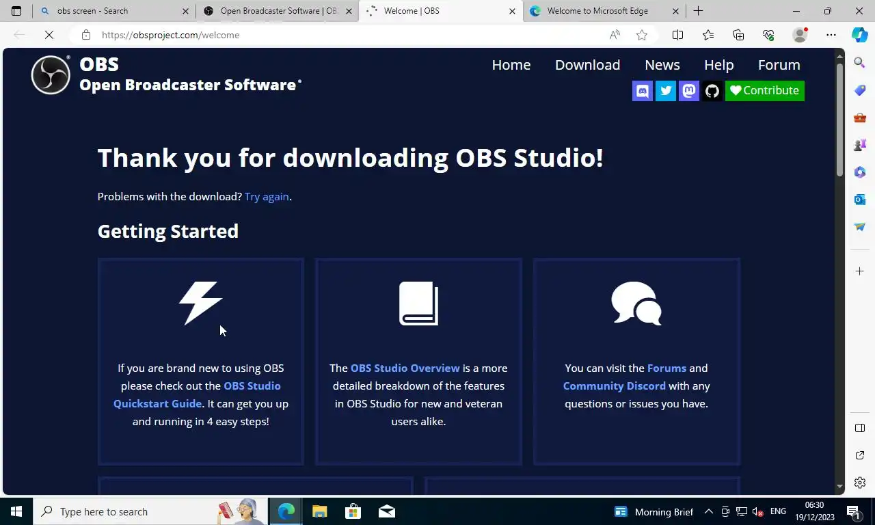The height and width of the screenshot is (525, 875).
Task: Go to Download in OBS navigation
Action: point(587,65)
